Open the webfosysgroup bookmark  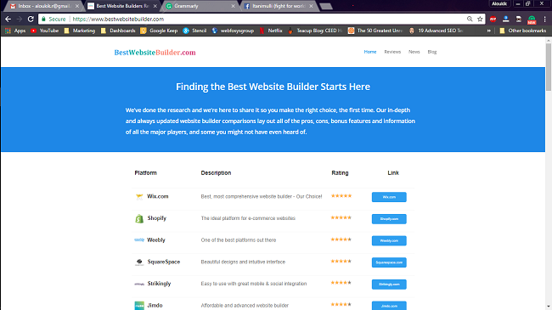tap(233, 31)
